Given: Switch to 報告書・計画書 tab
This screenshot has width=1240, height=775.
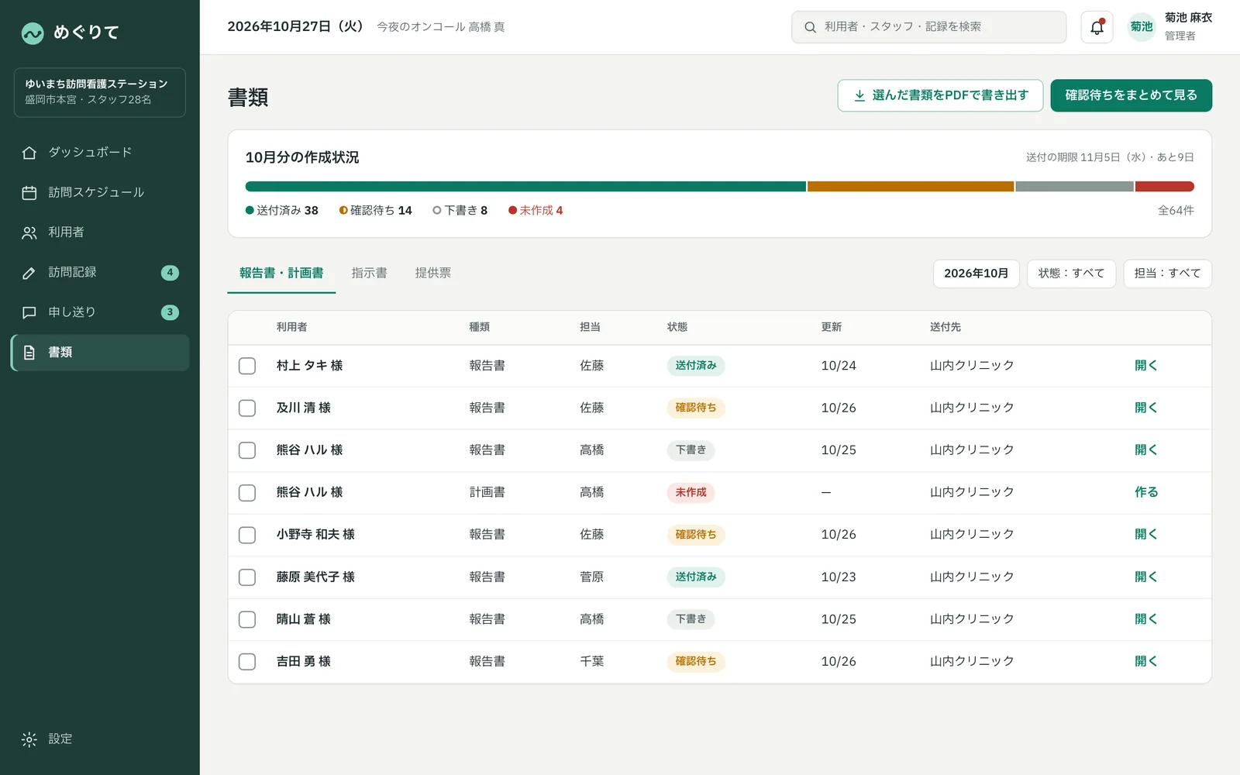Looking at the screenshot, I should click(281, 273).
